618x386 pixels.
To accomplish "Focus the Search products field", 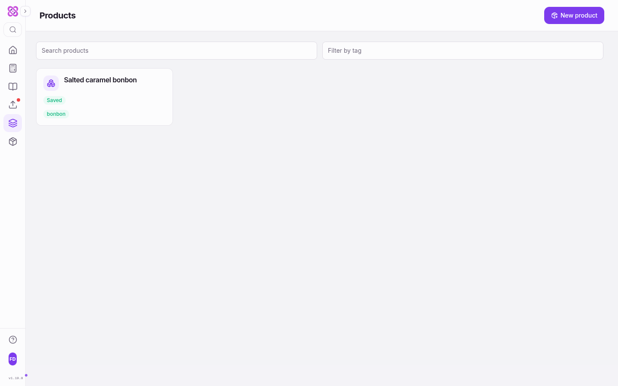I will click(x=176, y=51).
